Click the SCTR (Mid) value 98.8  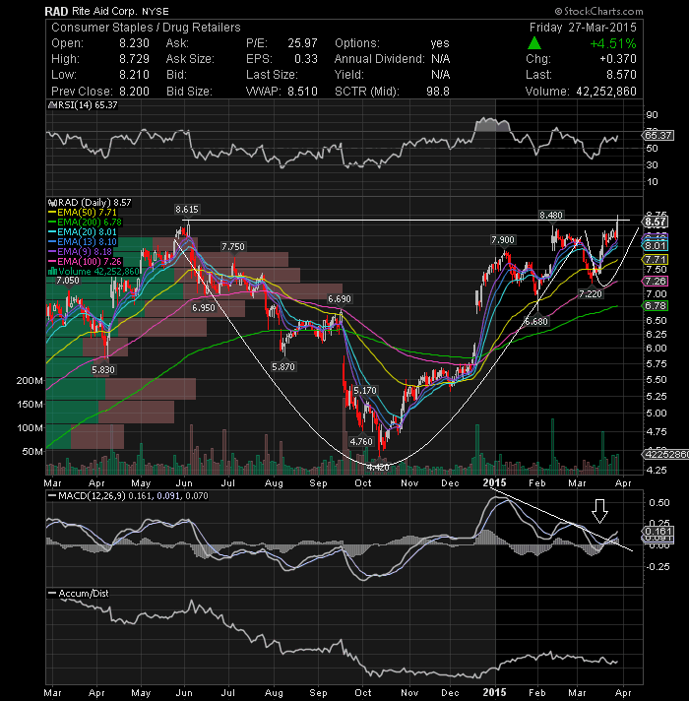click(x=438, y=92)
